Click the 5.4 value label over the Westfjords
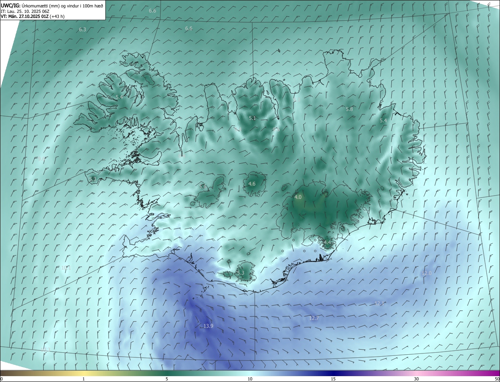Viewport: 500px width, 382px height. click(x=119, y=97)
